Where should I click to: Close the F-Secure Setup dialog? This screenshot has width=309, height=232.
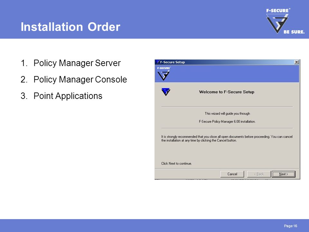tap(296, 62)
